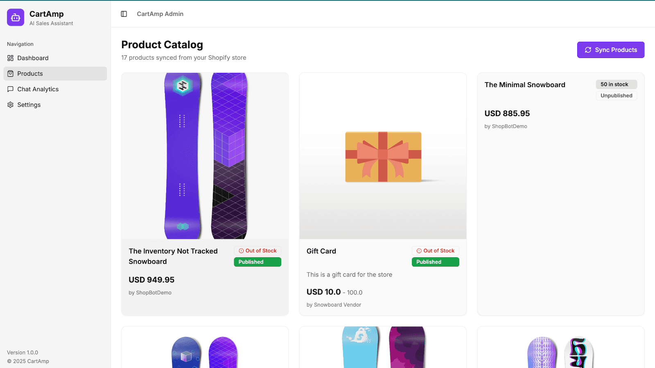The image size is (655, 368).
Task: Click the Settings gear icon
Action: pyautogui.click(x=10, y=105)
